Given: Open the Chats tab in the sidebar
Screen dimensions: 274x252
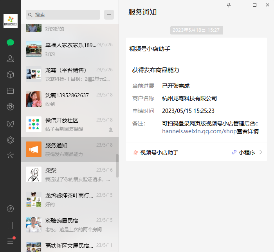Looking at the screenshot, I should click(10, 43).
